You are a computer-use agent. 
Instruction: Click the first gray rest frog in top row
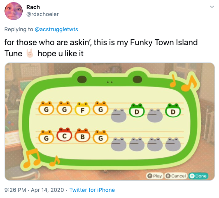pos(119,116)
